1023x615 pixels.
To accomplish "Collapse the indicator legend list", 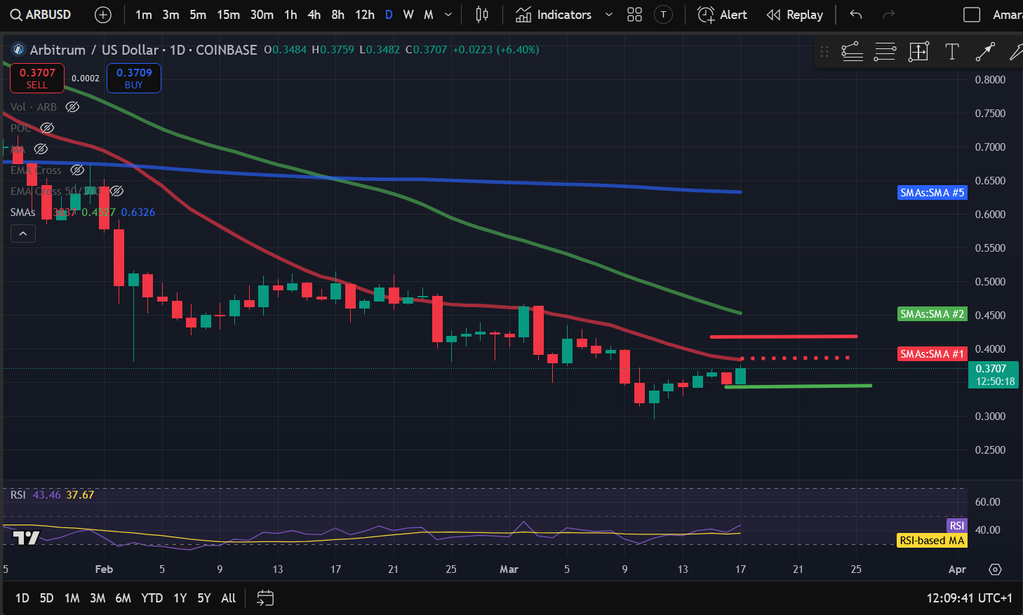I will [x=23, y=234].
